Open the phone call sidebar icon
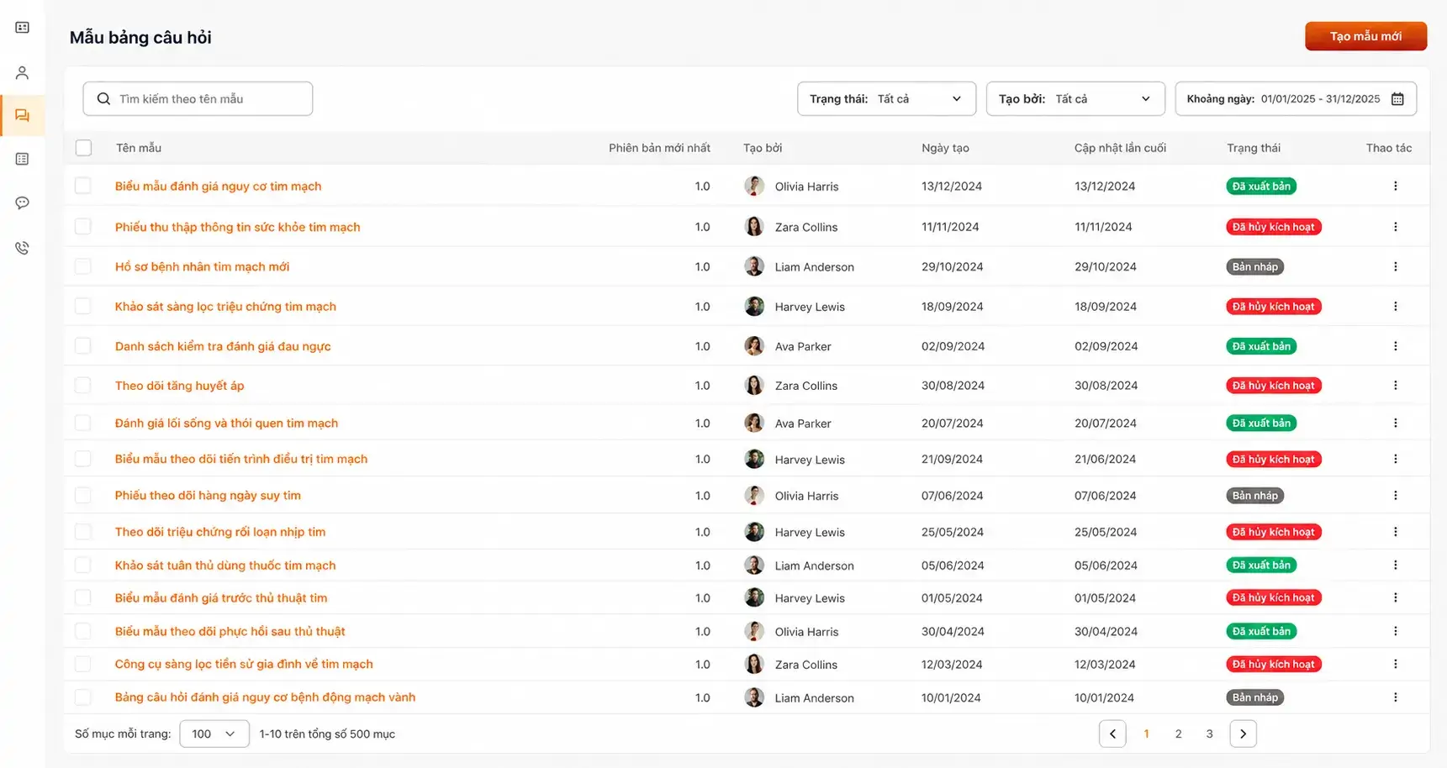 (23, 248)
